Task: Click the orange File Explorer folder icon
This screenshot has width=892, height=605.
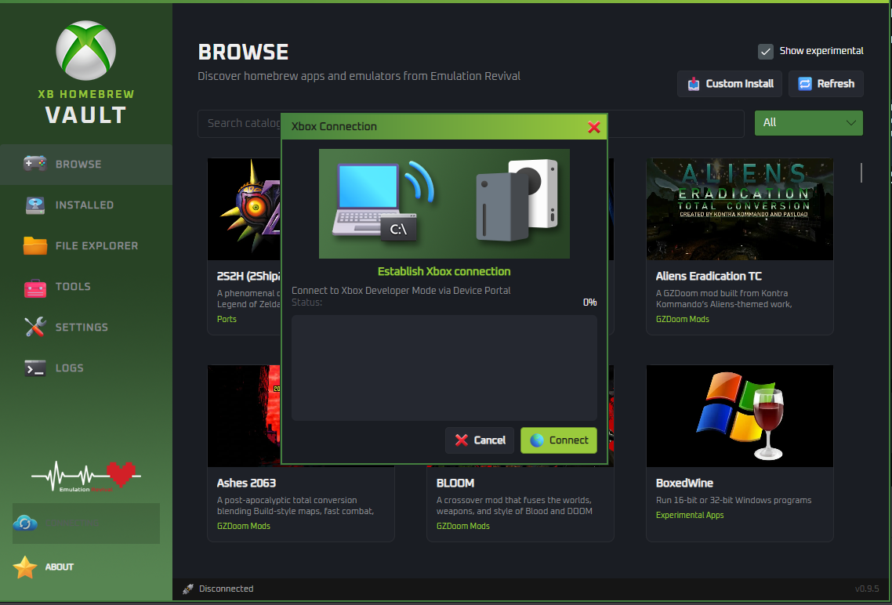Action: click(35, 245)
